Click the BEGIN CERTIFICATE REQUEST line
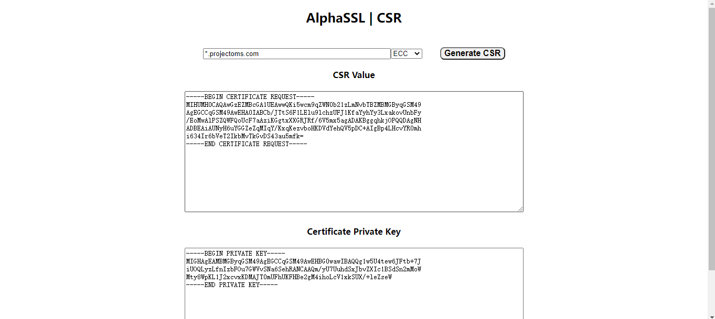 (x=250, y=97)
